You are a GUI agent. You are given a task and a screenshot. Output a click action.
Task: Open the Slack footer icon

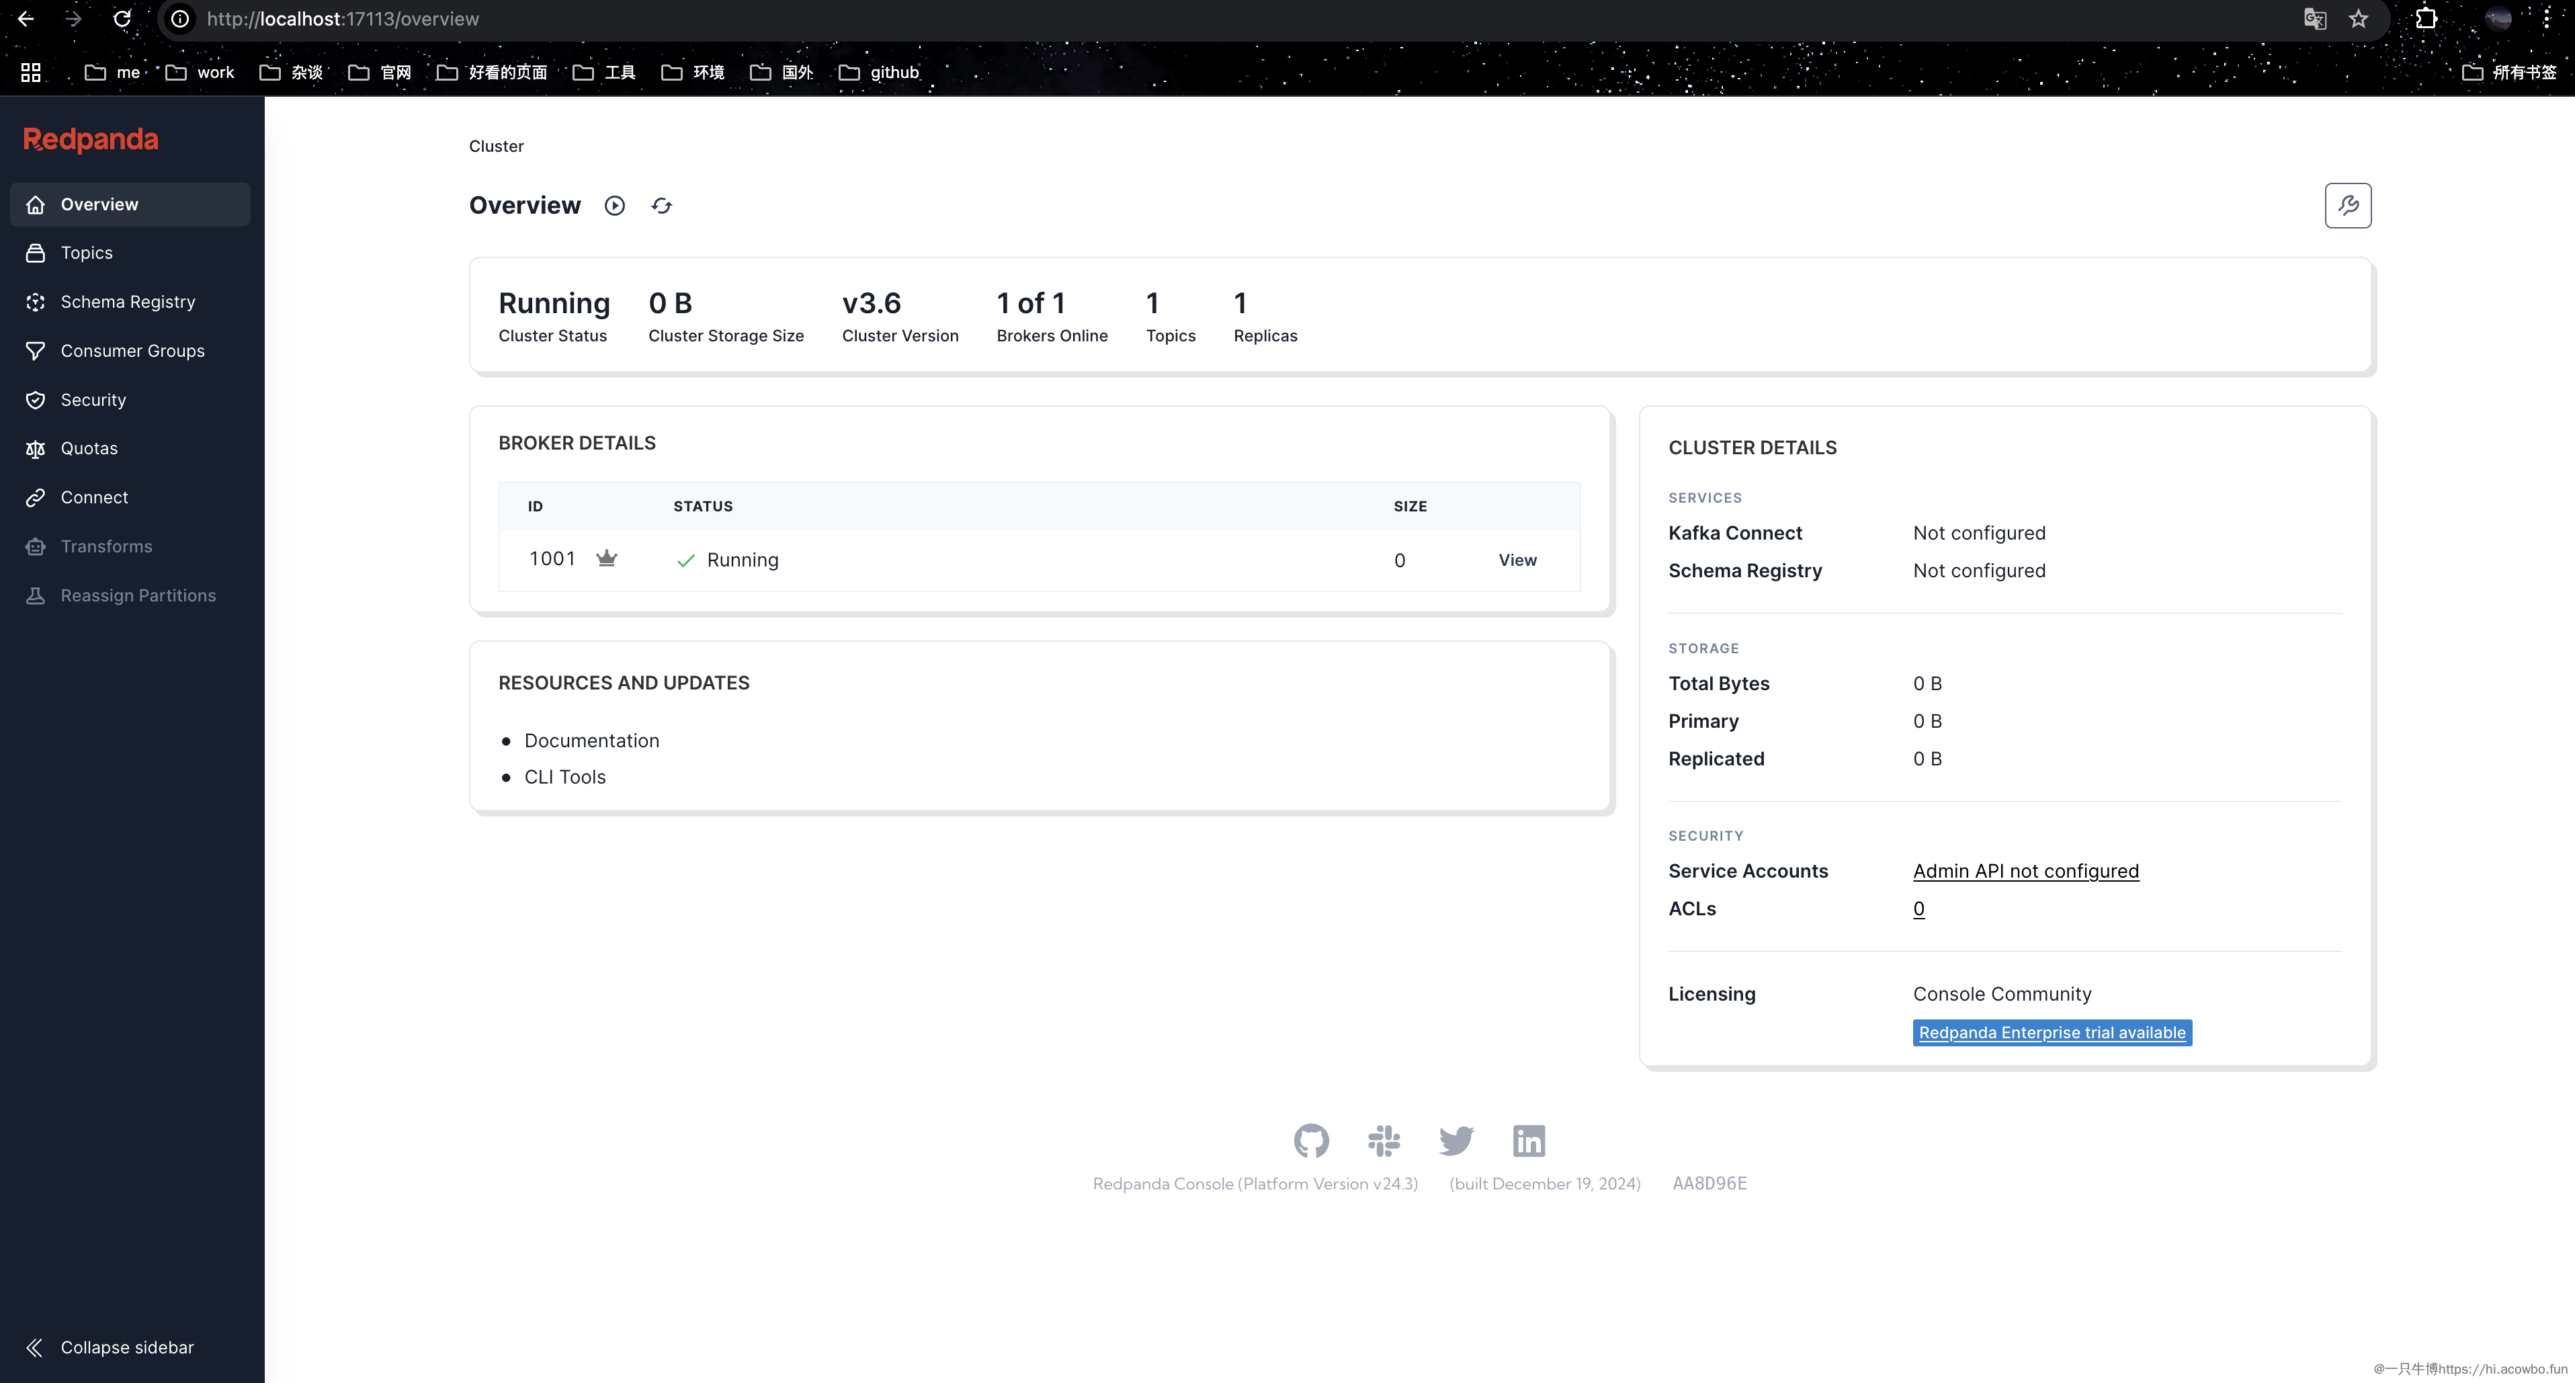pos(1384,1140)
